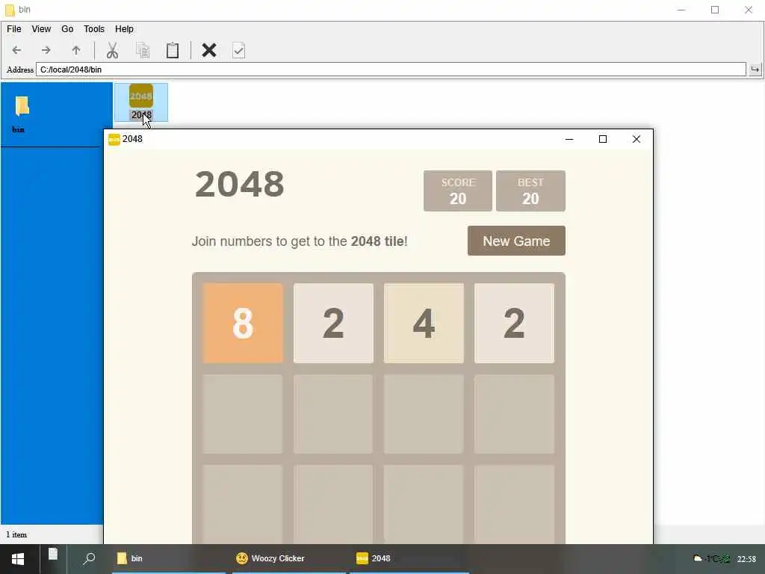This screenshot has width=765, height=574.
Task: Paste using the clipboard icon
Action: click(173, 50)
